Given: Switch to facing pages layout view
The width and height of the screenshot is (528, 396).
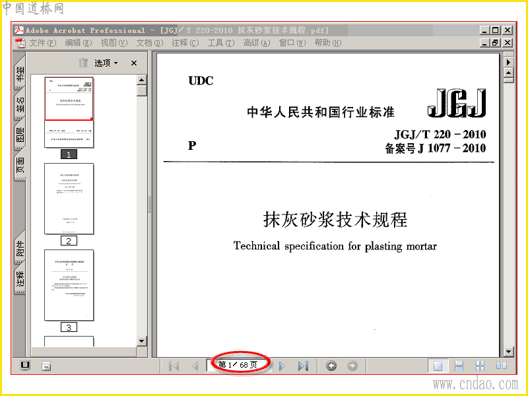Looking at the screenshot, I should 502,366.
